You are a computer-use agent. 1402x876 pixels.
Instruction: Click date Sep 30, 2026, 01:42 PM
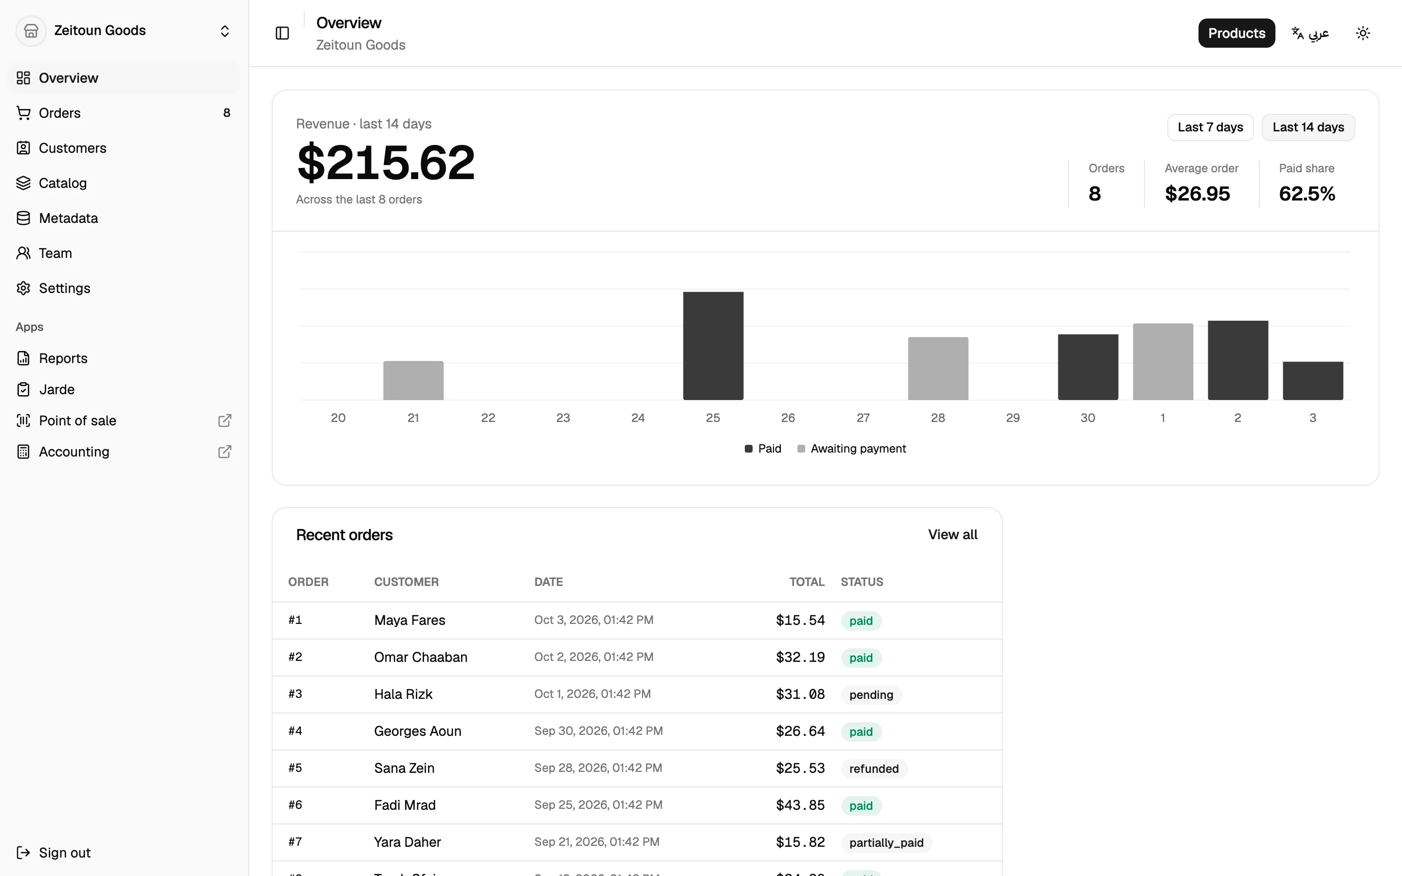(598, 731)
